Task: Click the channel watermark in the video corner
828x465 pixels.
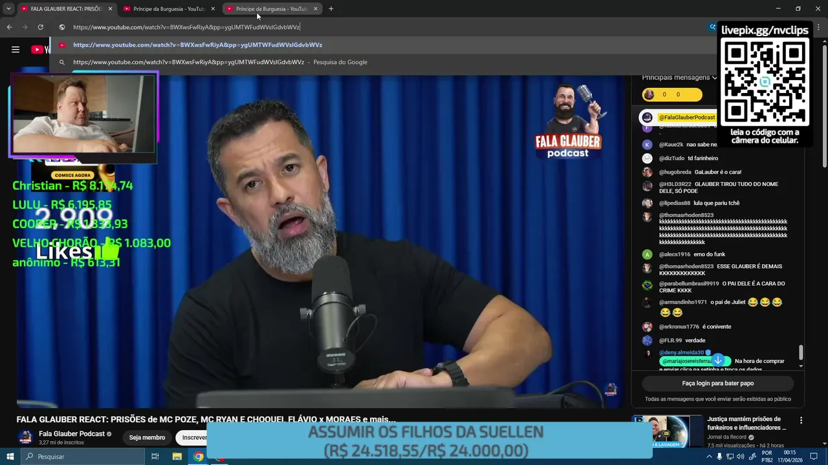Action: pyautogui.click(x=610, y=389)
